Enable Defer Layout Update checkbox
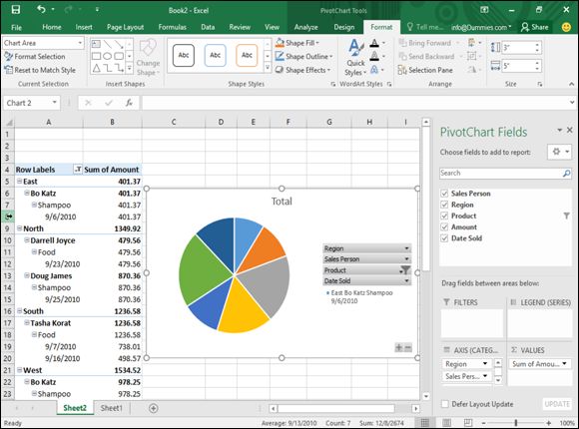This screenshot has height=429, width=579. point(445,404)
